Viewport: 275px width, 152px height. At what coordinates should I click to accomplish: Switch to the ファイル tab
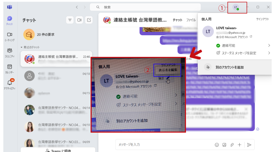pyautogui.click(x=191, y=20)
